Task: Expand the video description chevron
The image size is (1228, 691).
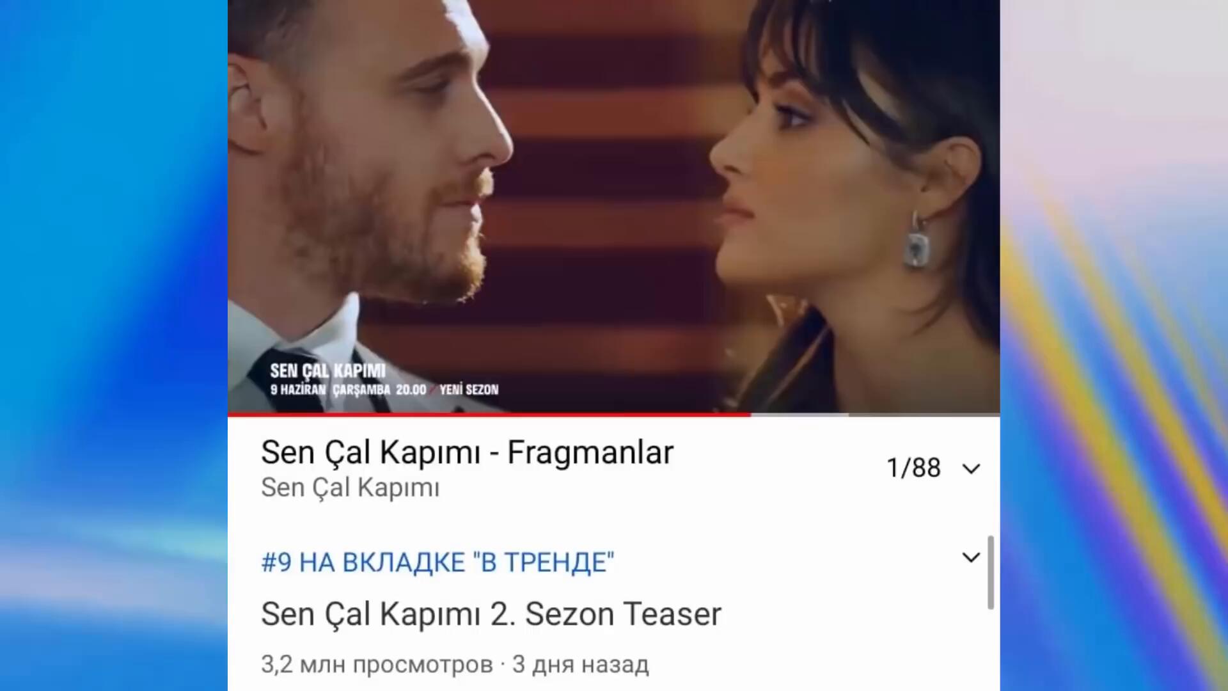Action: (x=971, y=557)
